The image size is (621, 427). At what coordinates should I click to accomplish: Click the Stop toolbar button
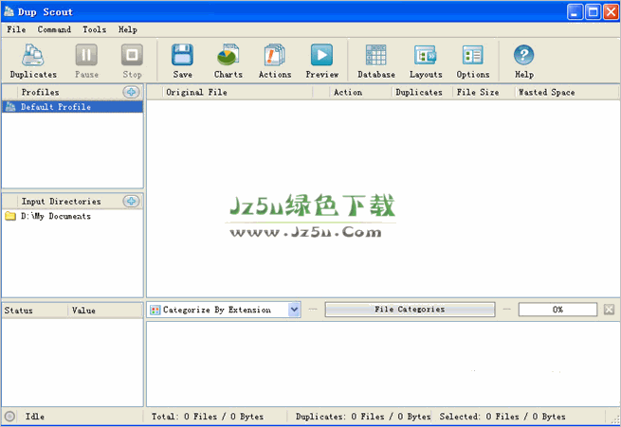coord(132,61)
